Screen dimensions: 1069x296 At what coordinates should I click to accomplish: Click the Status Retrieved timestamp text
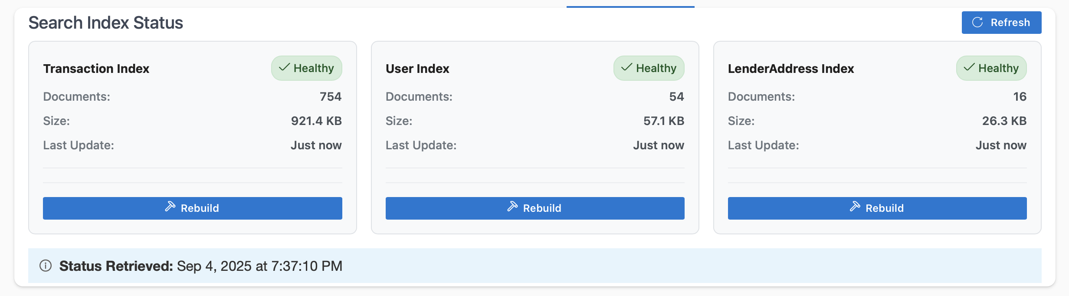[x=259, y=266]
